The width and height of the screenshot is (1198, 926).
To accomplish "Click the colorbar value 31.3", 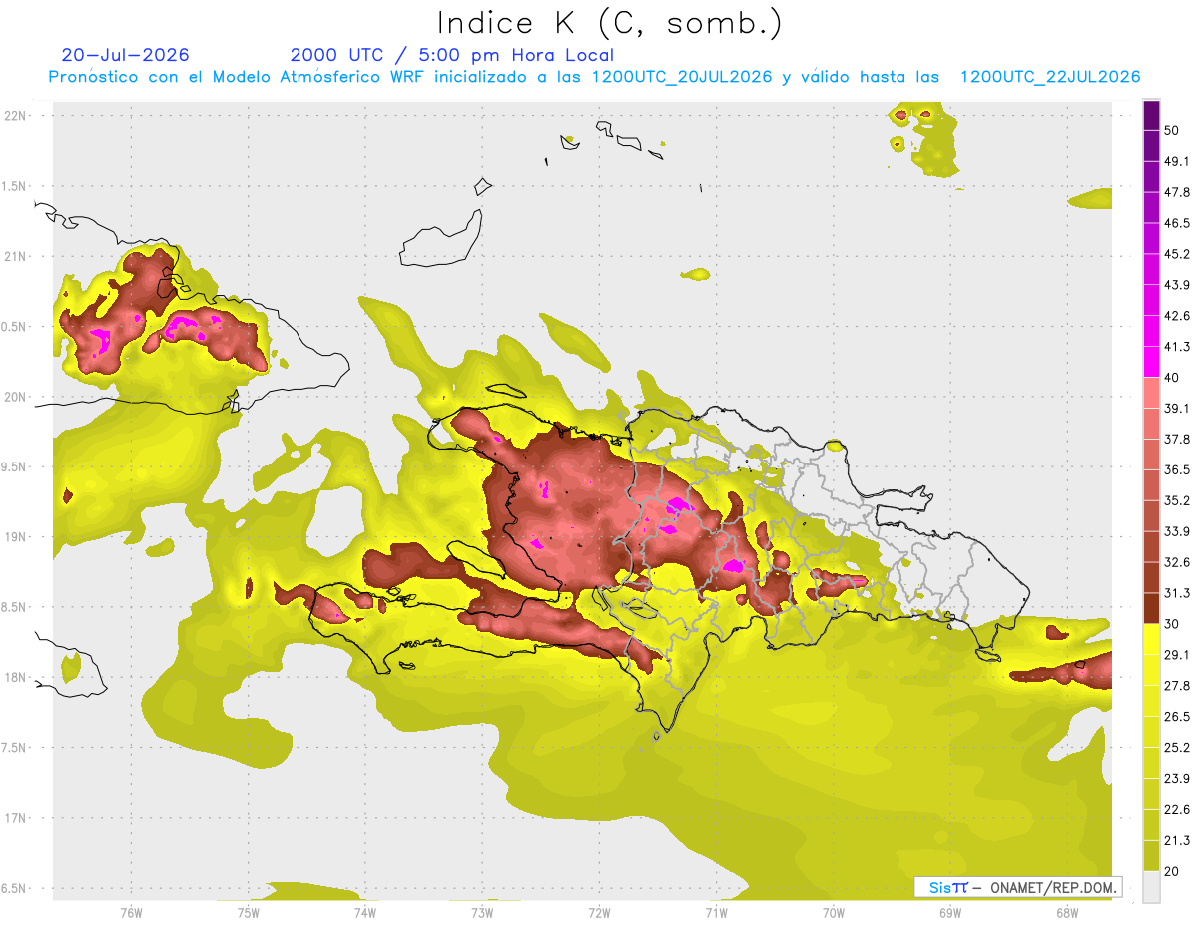I will pos(1178,593).
